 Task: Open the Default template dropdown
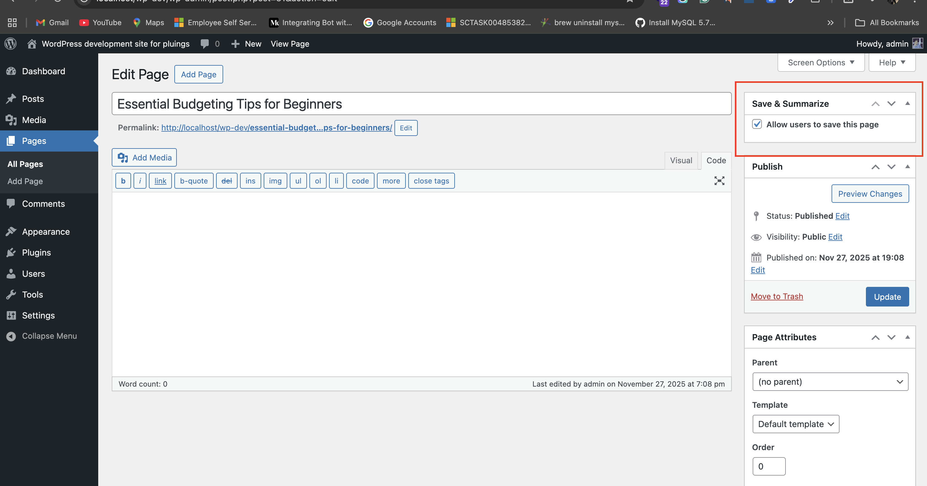click(796, 424)
